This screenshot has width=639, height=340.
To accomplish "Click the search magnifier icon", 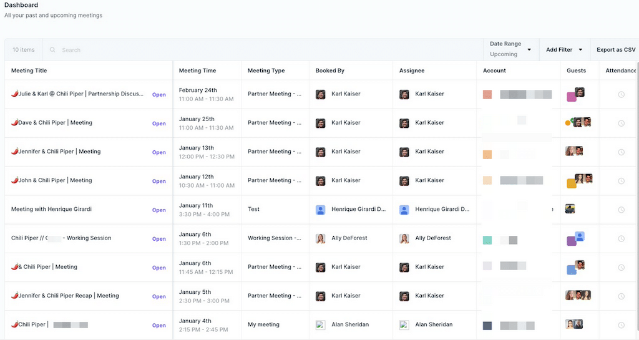I will click(x=52, y=50).
